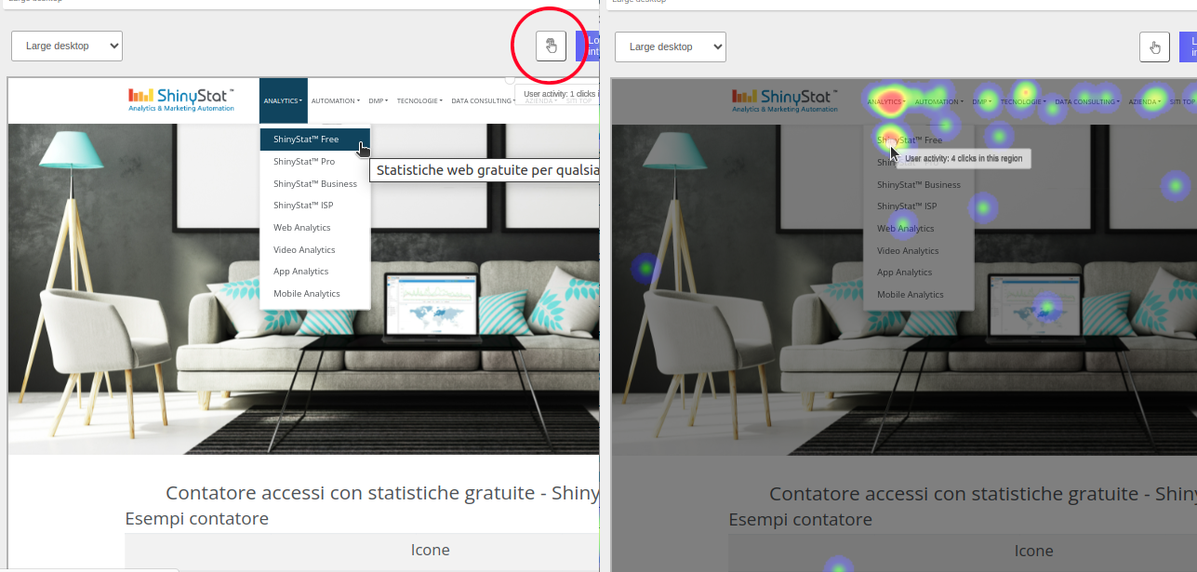The image size is (1197, 572).
Task: Choose Mobile Analytics in left panel menu
Action: point(306,294)
